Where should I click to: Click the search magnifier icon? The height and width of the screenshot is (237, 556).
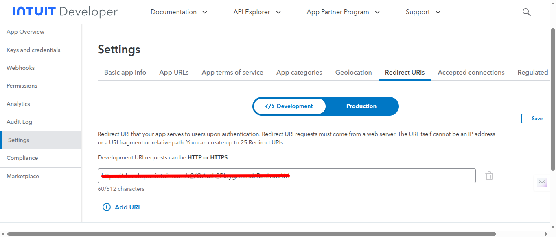526,12
